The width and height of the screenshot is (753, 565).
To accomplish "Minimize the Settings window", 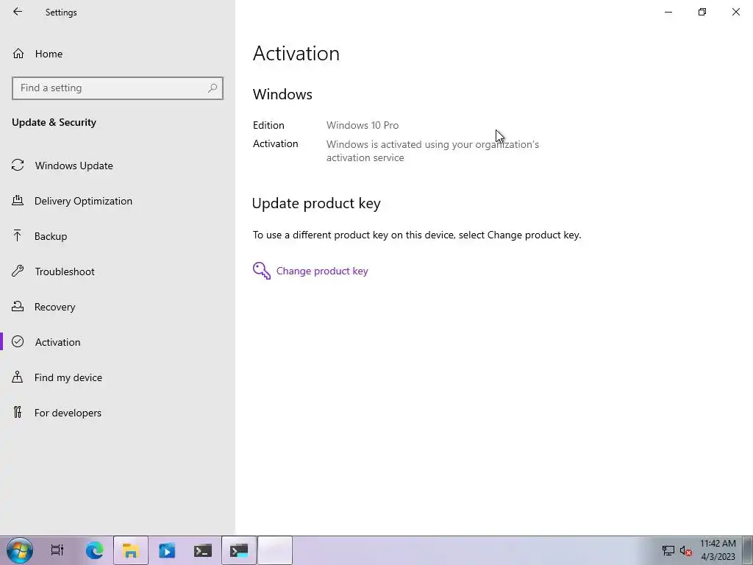I will [x=668, y=12].
